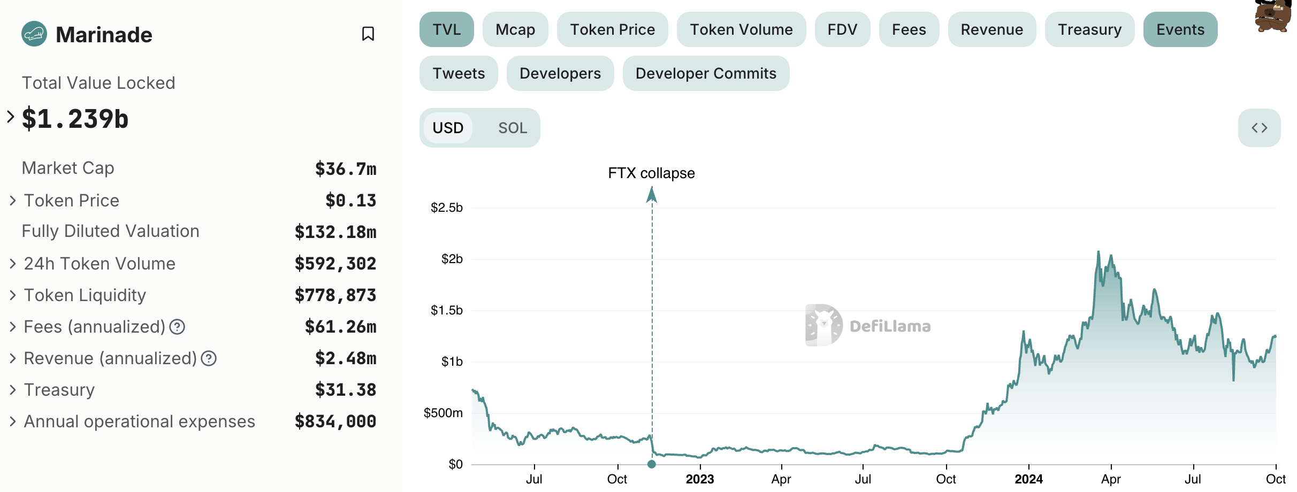Toggle the TVL chart metric
The image size is (1297, 492).
coord(446,29)
